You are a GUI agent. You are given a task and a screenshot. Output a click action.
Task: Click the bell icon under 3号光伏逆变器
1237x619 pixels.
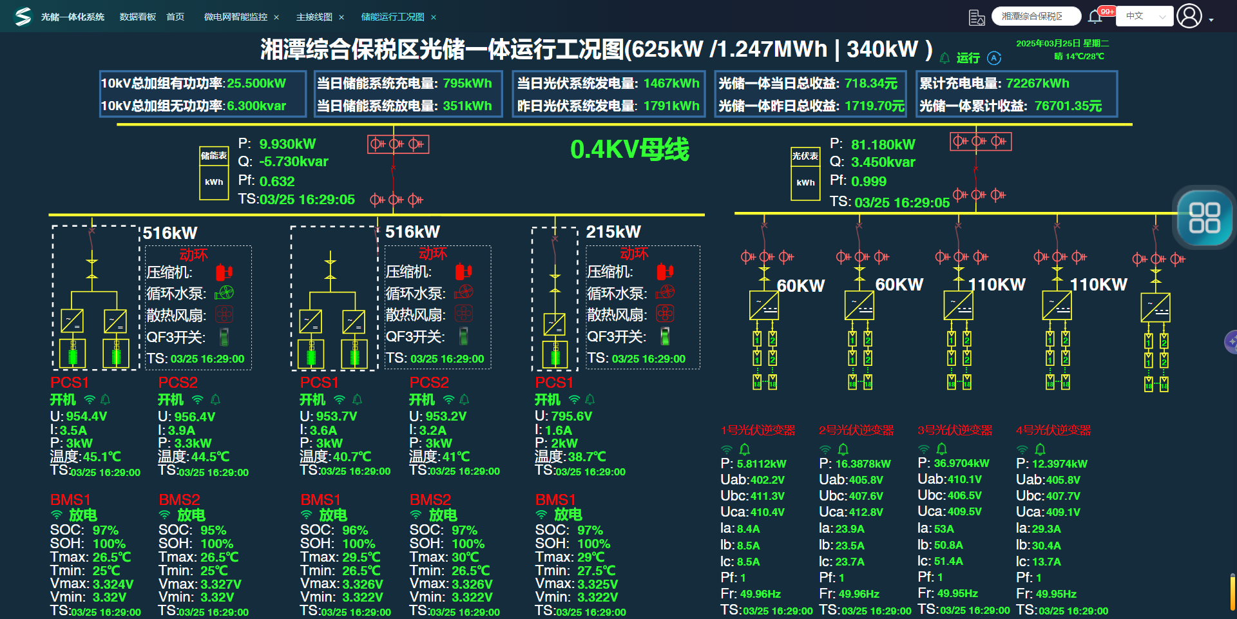(x=942, y=448)
